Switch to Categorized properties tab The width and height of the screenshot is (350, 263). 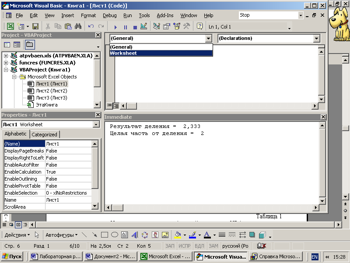coord(45,135)
